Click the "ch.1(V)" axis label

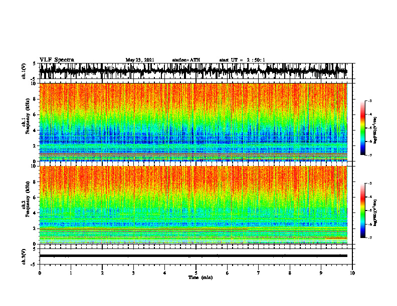click(x=24, y=71)
